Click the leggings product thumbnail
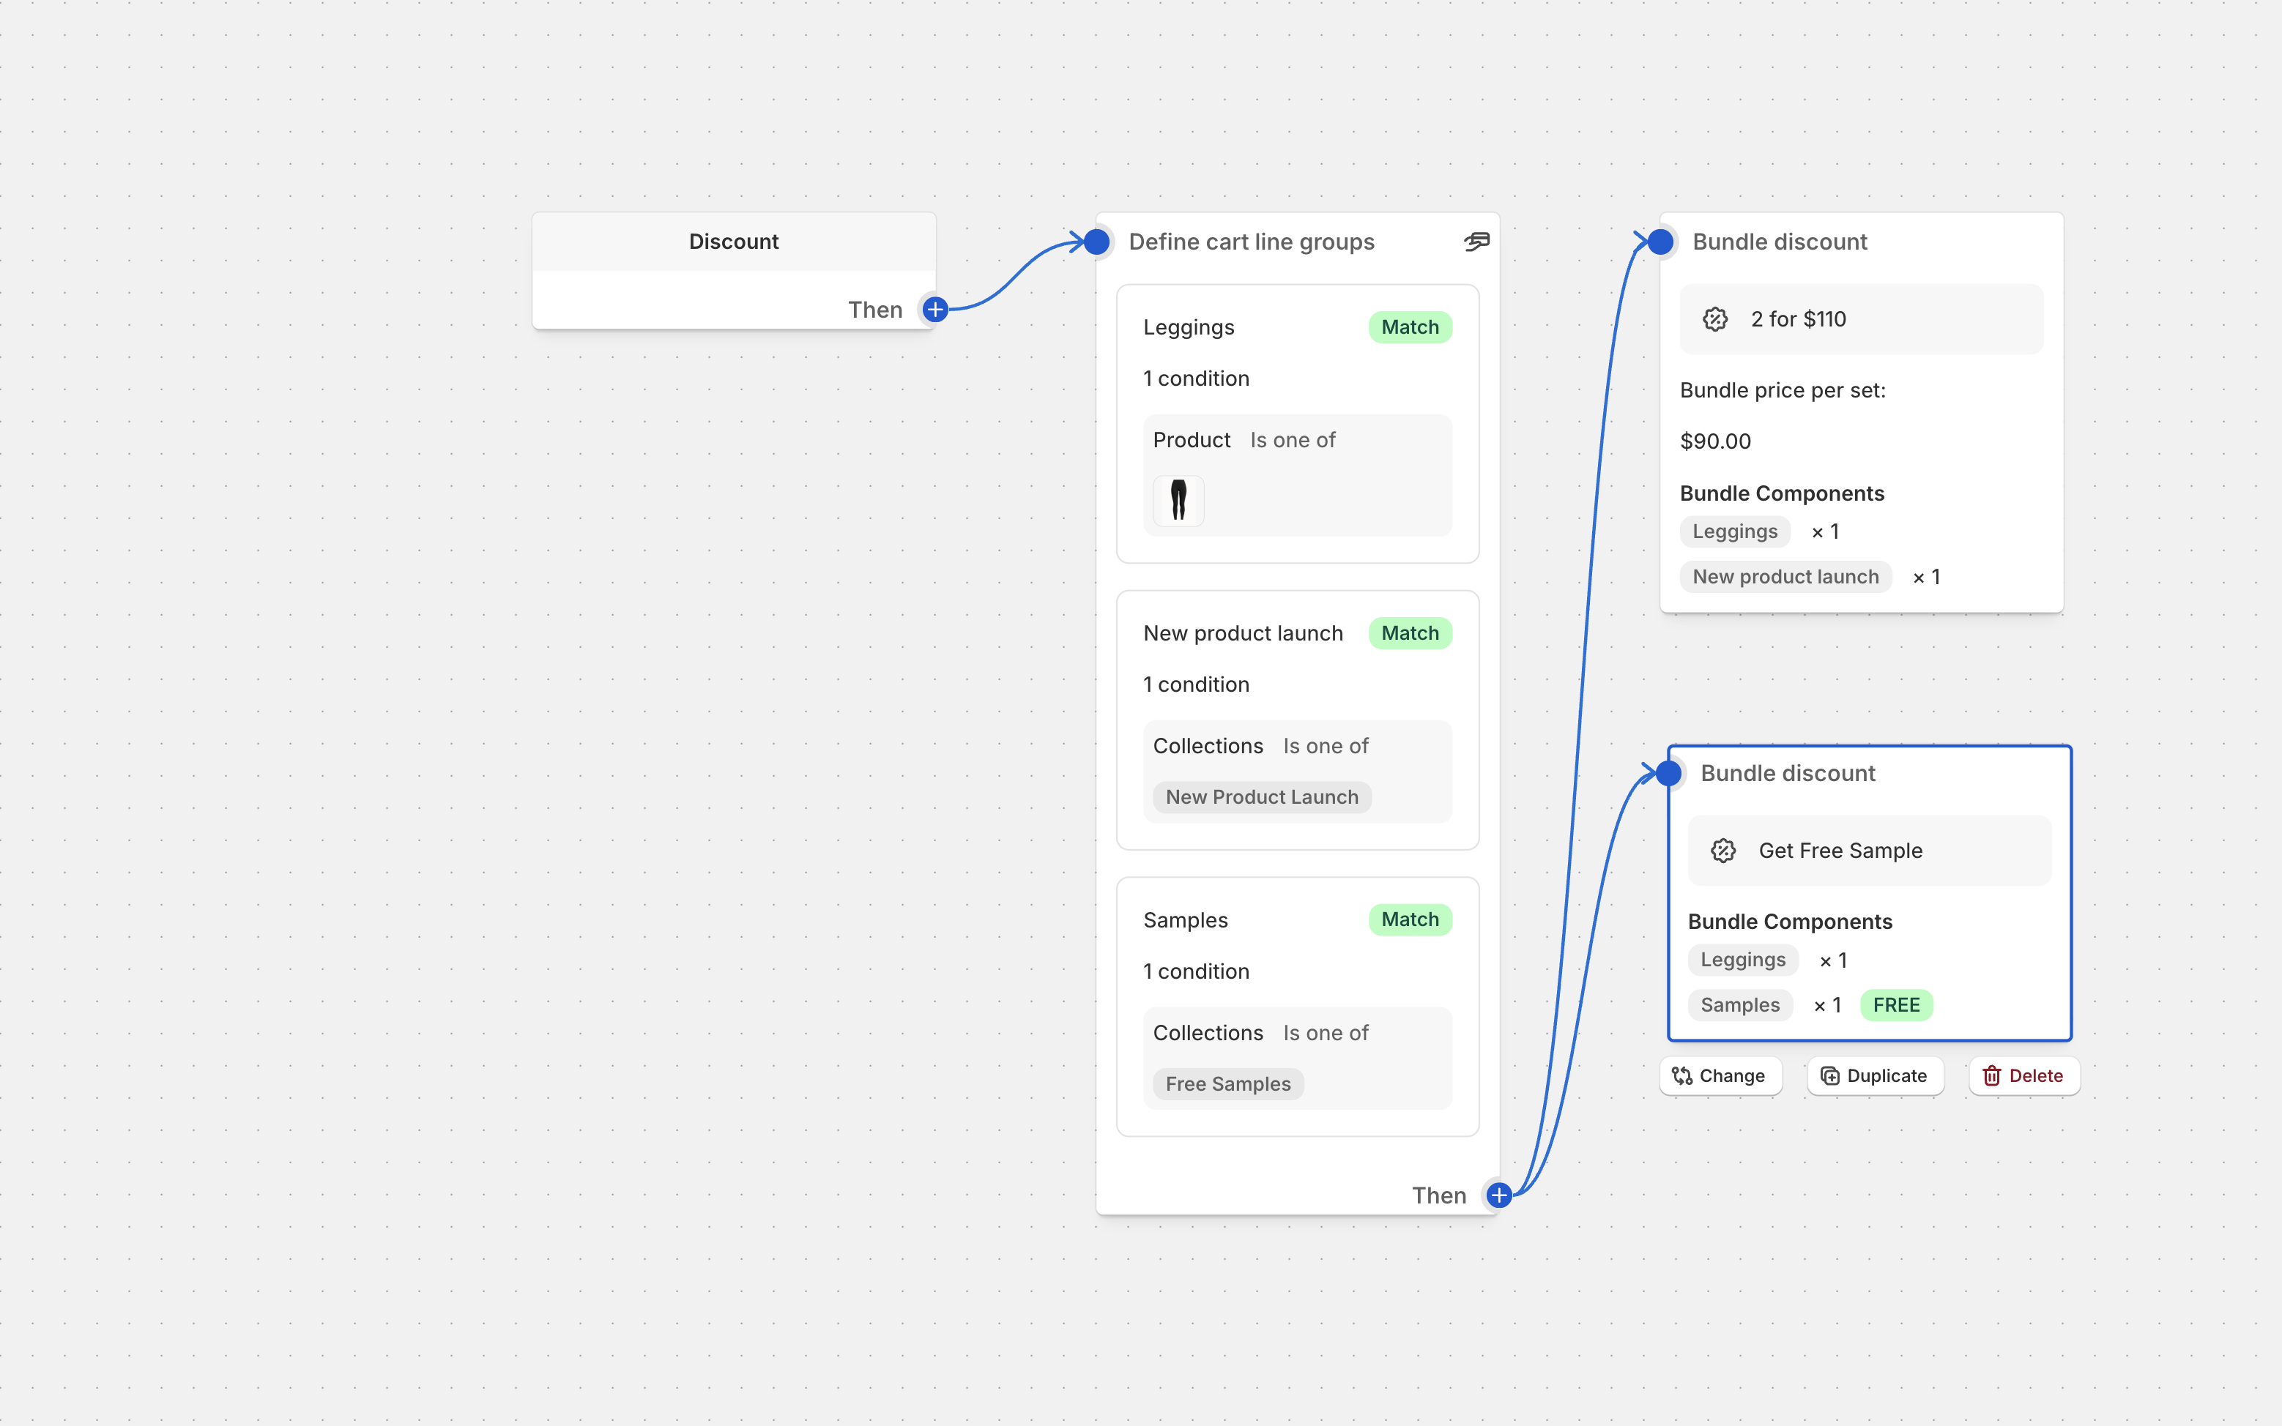 click(1178, 500)
